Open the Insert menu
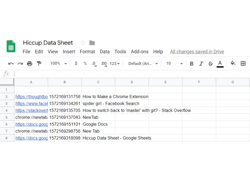The height and width of the screenshot is (177, 250). coord(69,52)
